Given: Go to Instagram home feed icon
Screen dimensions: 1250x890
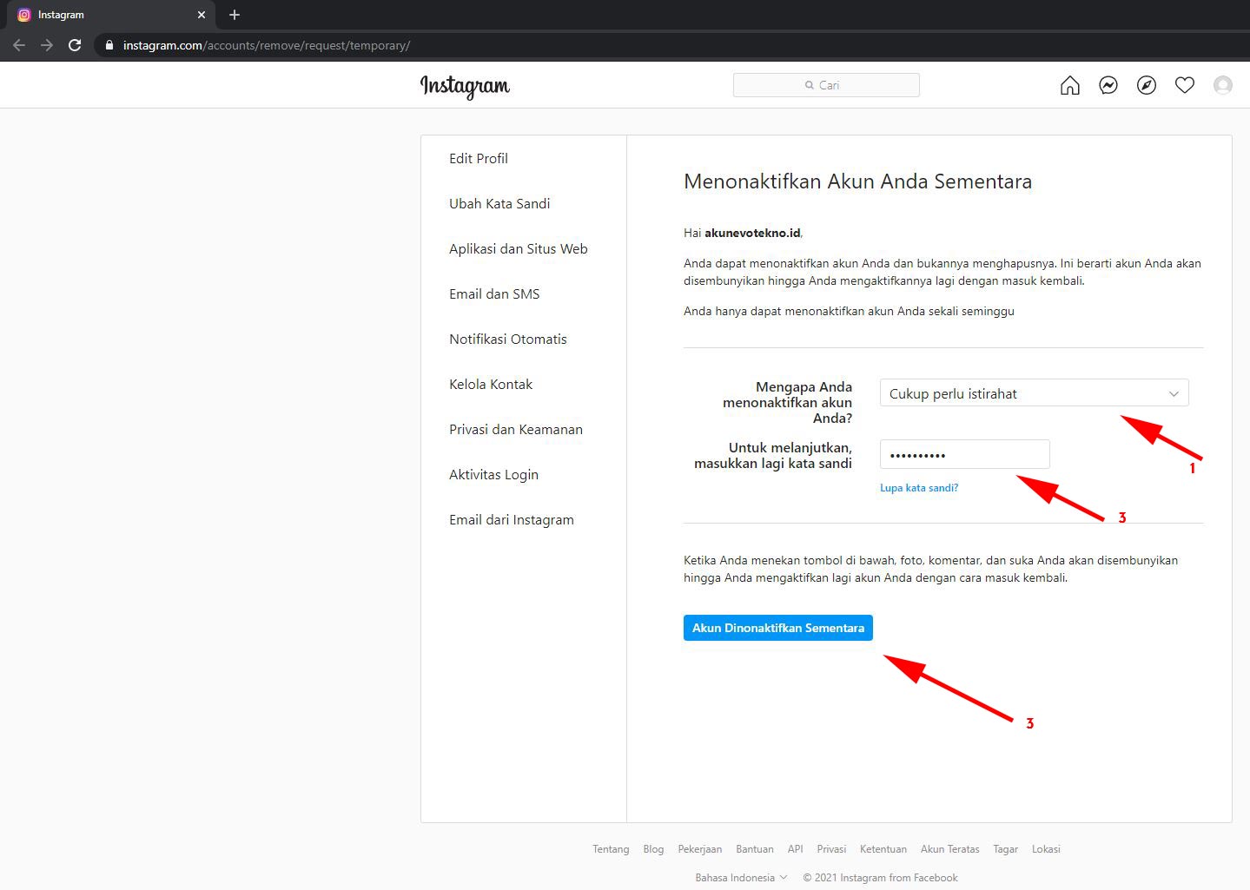Looking at the screenshot, I should click(1070, 85).
